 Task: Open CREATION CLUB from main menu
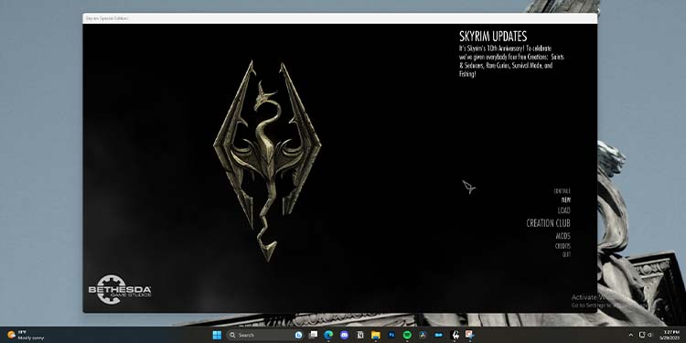tap(548, 223)
